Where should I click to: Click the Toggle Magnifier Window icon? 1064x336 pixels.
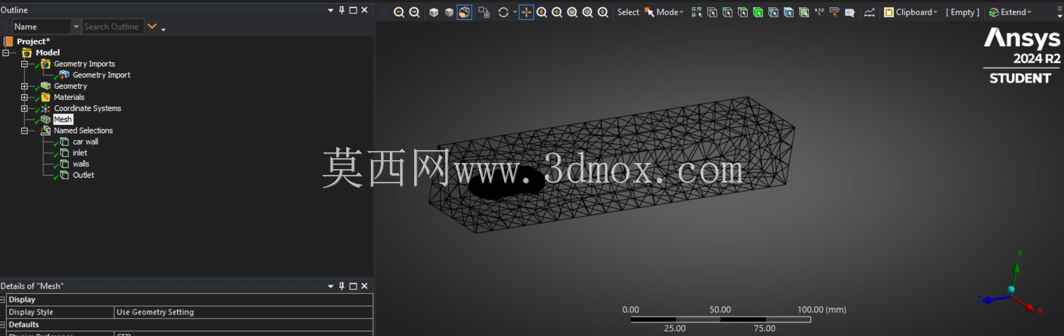pyautogui.click(x=587, y=13)
